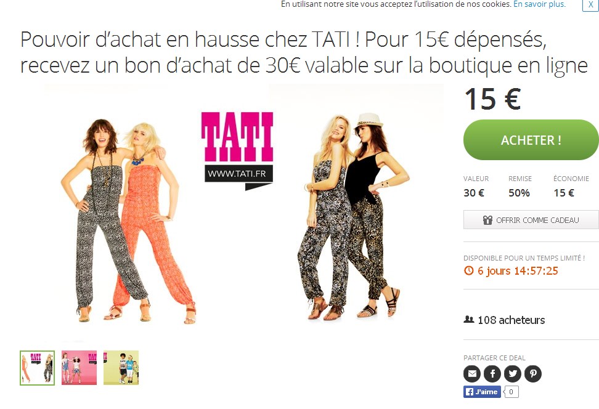Share this deal on Pinterest icon

point(533,373)
